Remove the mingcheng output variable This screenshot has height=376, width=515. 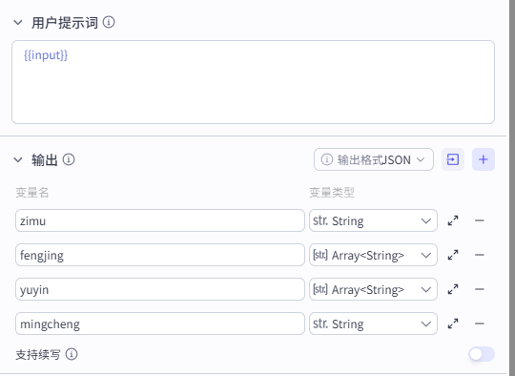tap(480, 324)
